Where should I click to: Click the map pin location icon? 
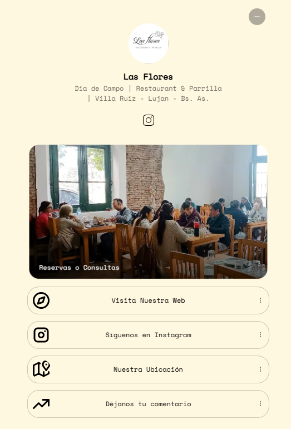coord(41,369)
